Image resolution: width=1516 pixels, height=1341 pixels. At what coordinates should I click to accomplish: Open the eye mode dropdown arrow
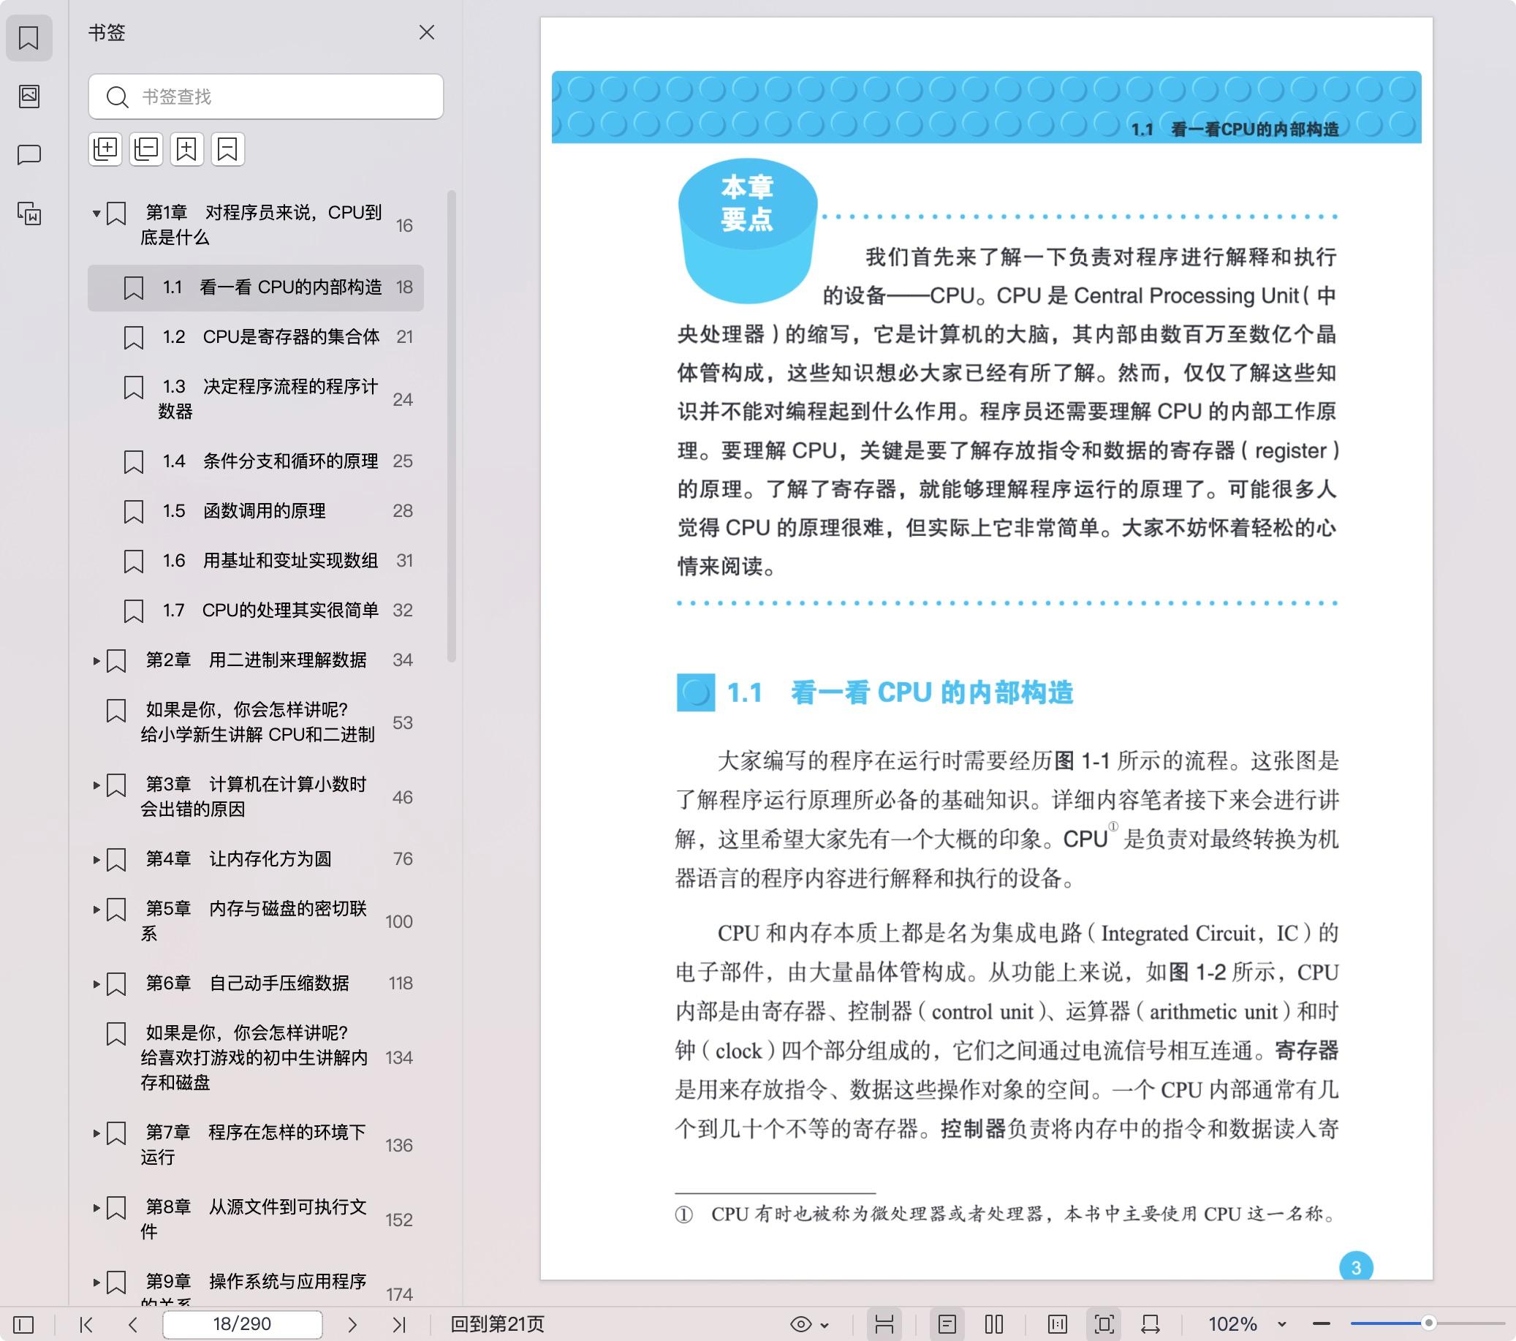825,1326
